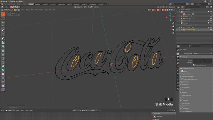The height and width of the screenshot is (120, 213).
Task: Open Output properties tab icon
Action: coord(178,57)
